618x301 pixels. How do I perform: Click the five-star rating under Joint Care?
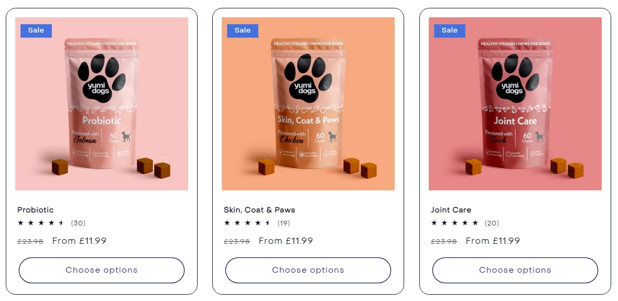454,223
